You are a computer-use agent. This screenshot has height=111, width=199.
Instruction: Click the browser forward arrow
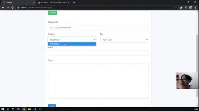8,7
